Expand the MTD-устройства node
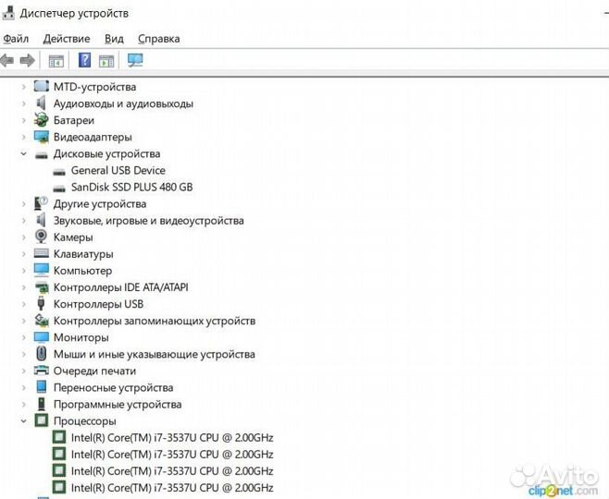Screen dimensions: 609x499 tap(24, 87)
